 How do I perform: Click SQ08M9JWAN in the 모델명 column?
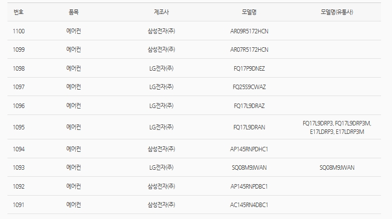[249, 167]
